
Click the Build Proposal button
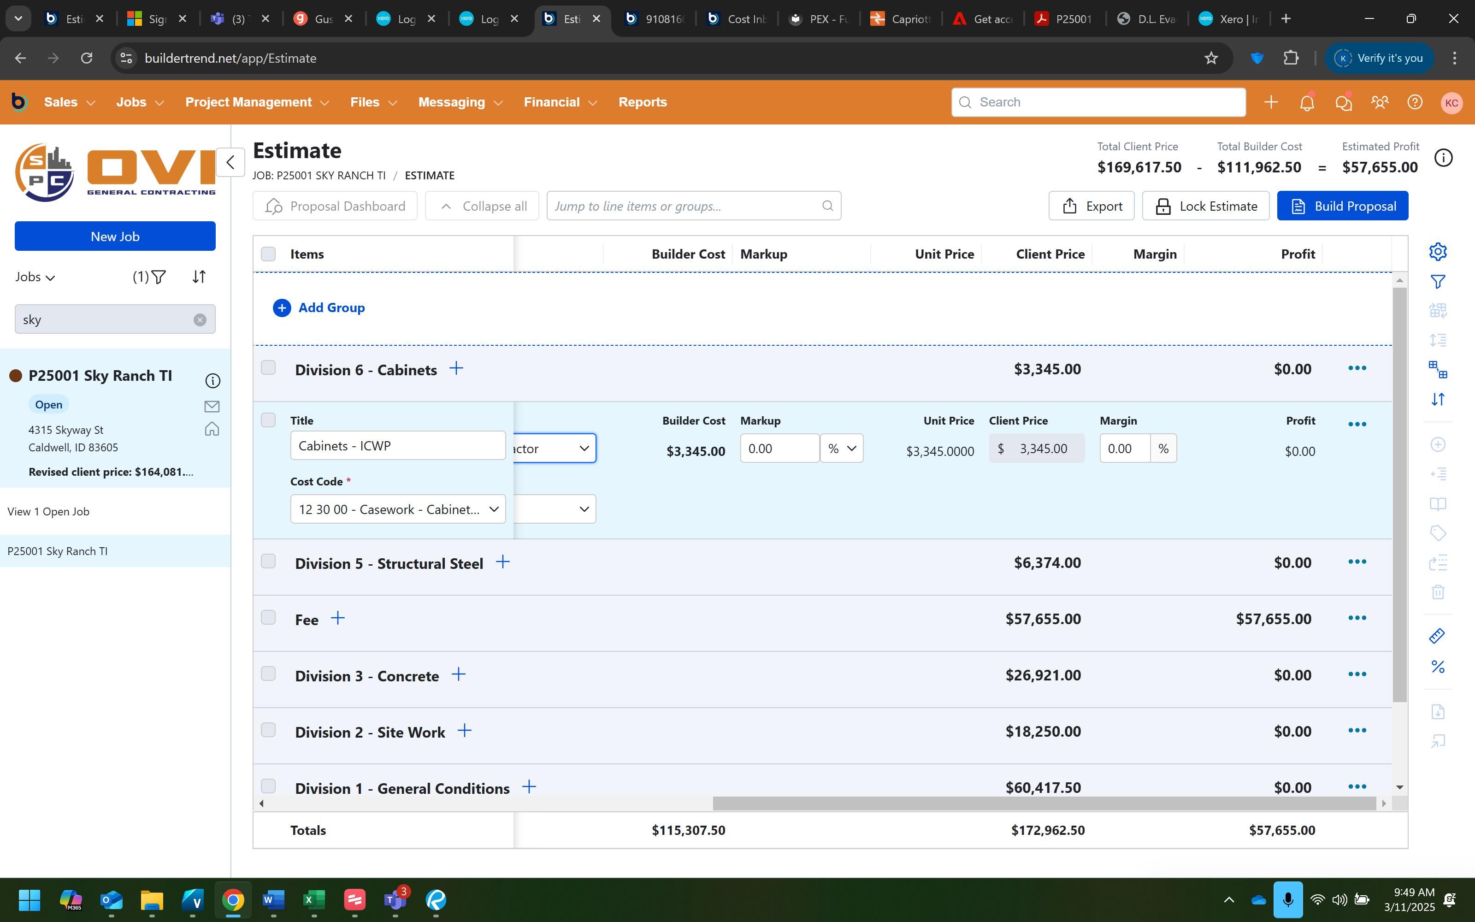tap(1342, 206)
